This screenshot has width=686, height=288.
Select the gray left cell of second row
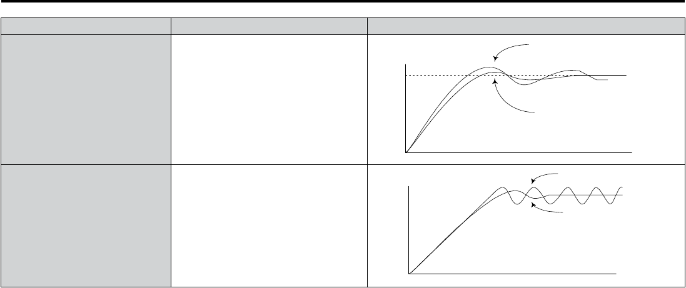point(86,226)
